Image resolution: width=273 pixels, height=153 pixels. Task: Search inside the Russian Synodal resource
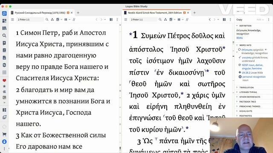(x=47, y=20)
